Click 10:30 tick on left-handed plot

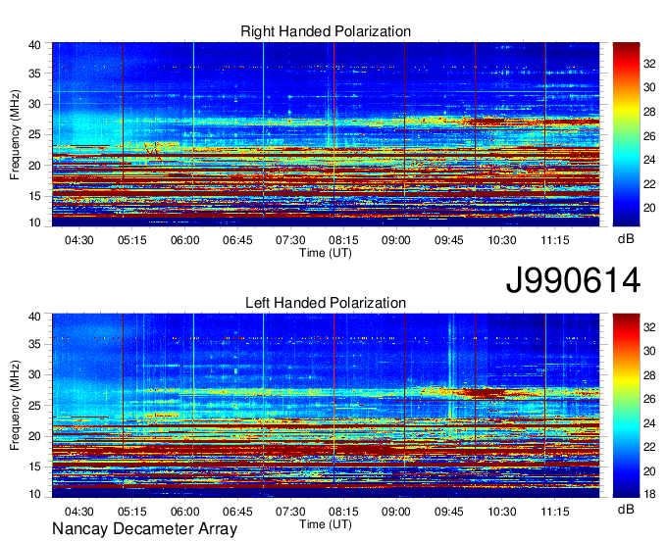point(502,512)
